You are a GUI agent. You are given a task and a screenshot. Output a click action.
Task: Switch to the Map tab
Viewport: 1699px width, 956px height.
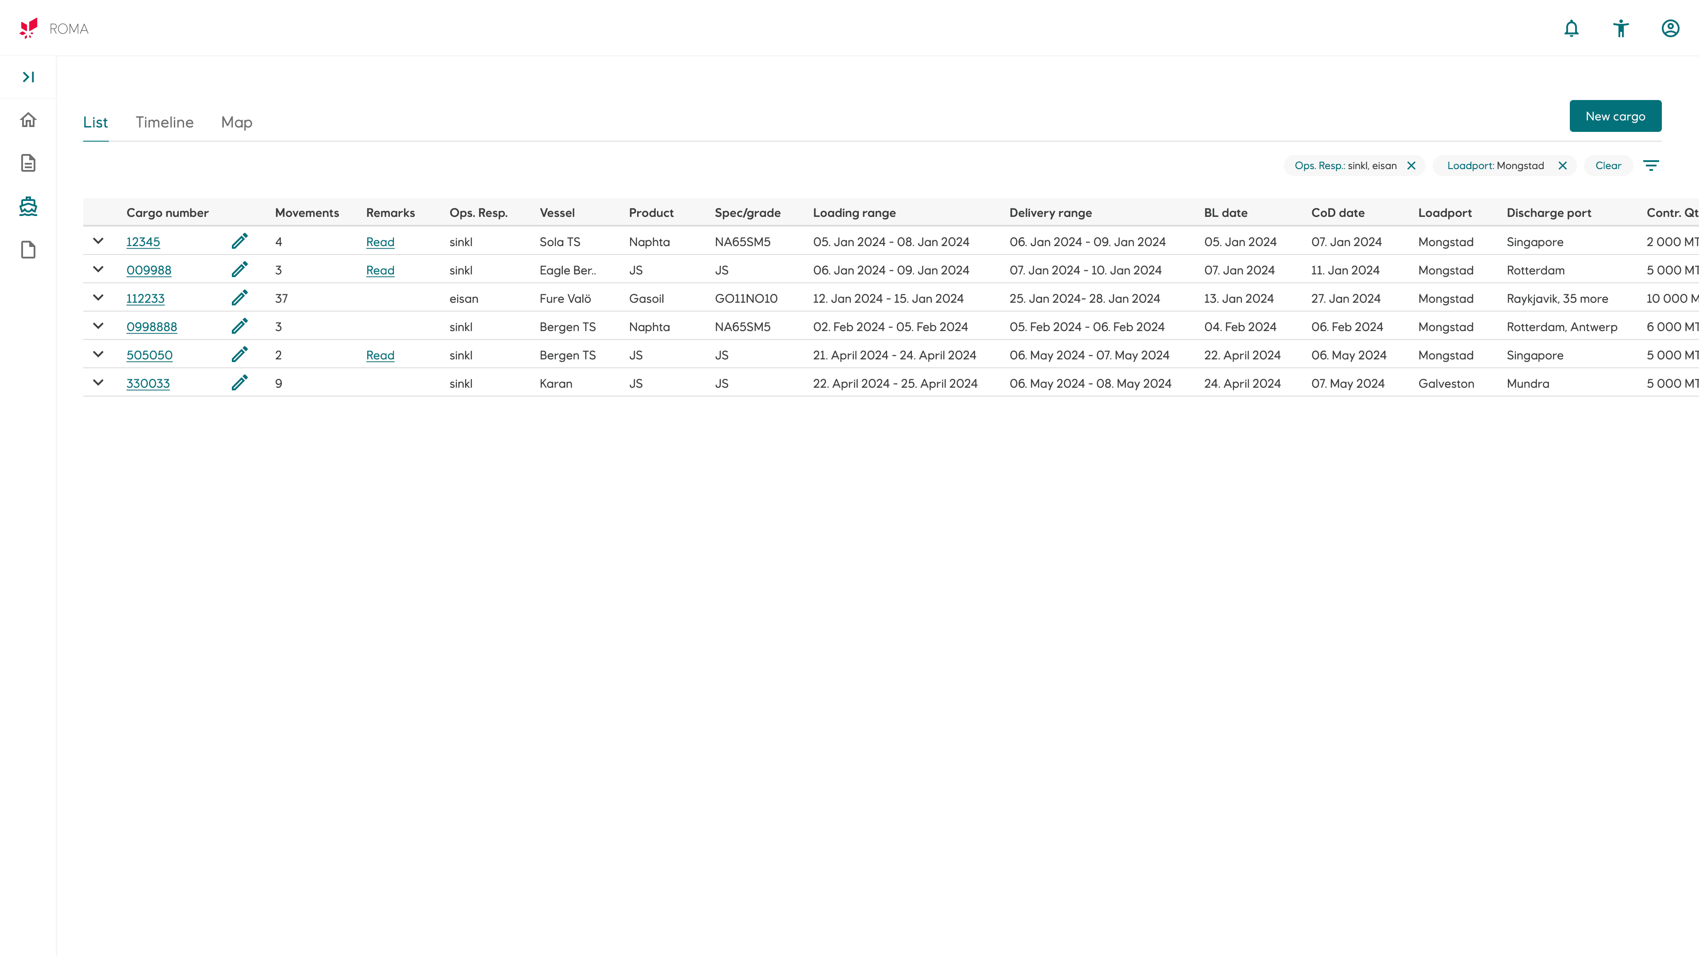coord(236,122)
